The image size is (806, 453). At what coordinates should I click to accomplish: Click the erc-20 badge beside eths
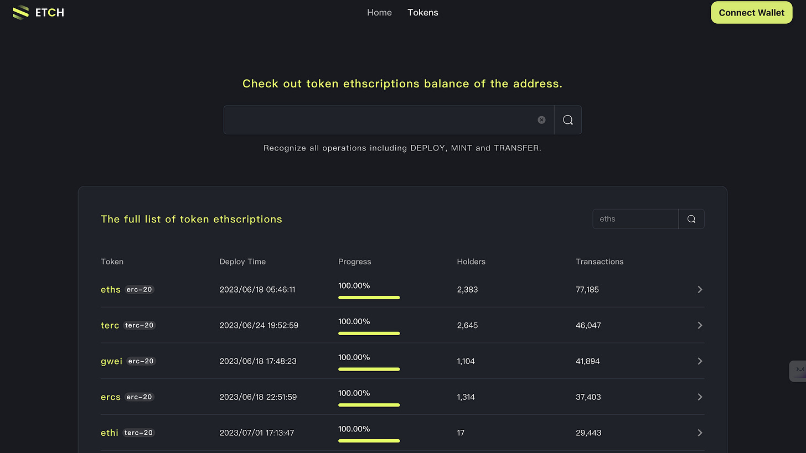(x=139, y=289)
